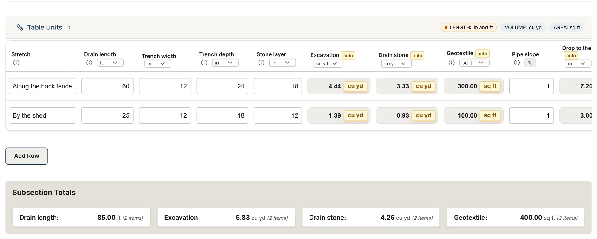Click Stone layer field for back fence row
The image size is (597, 239).
[278, 86]
